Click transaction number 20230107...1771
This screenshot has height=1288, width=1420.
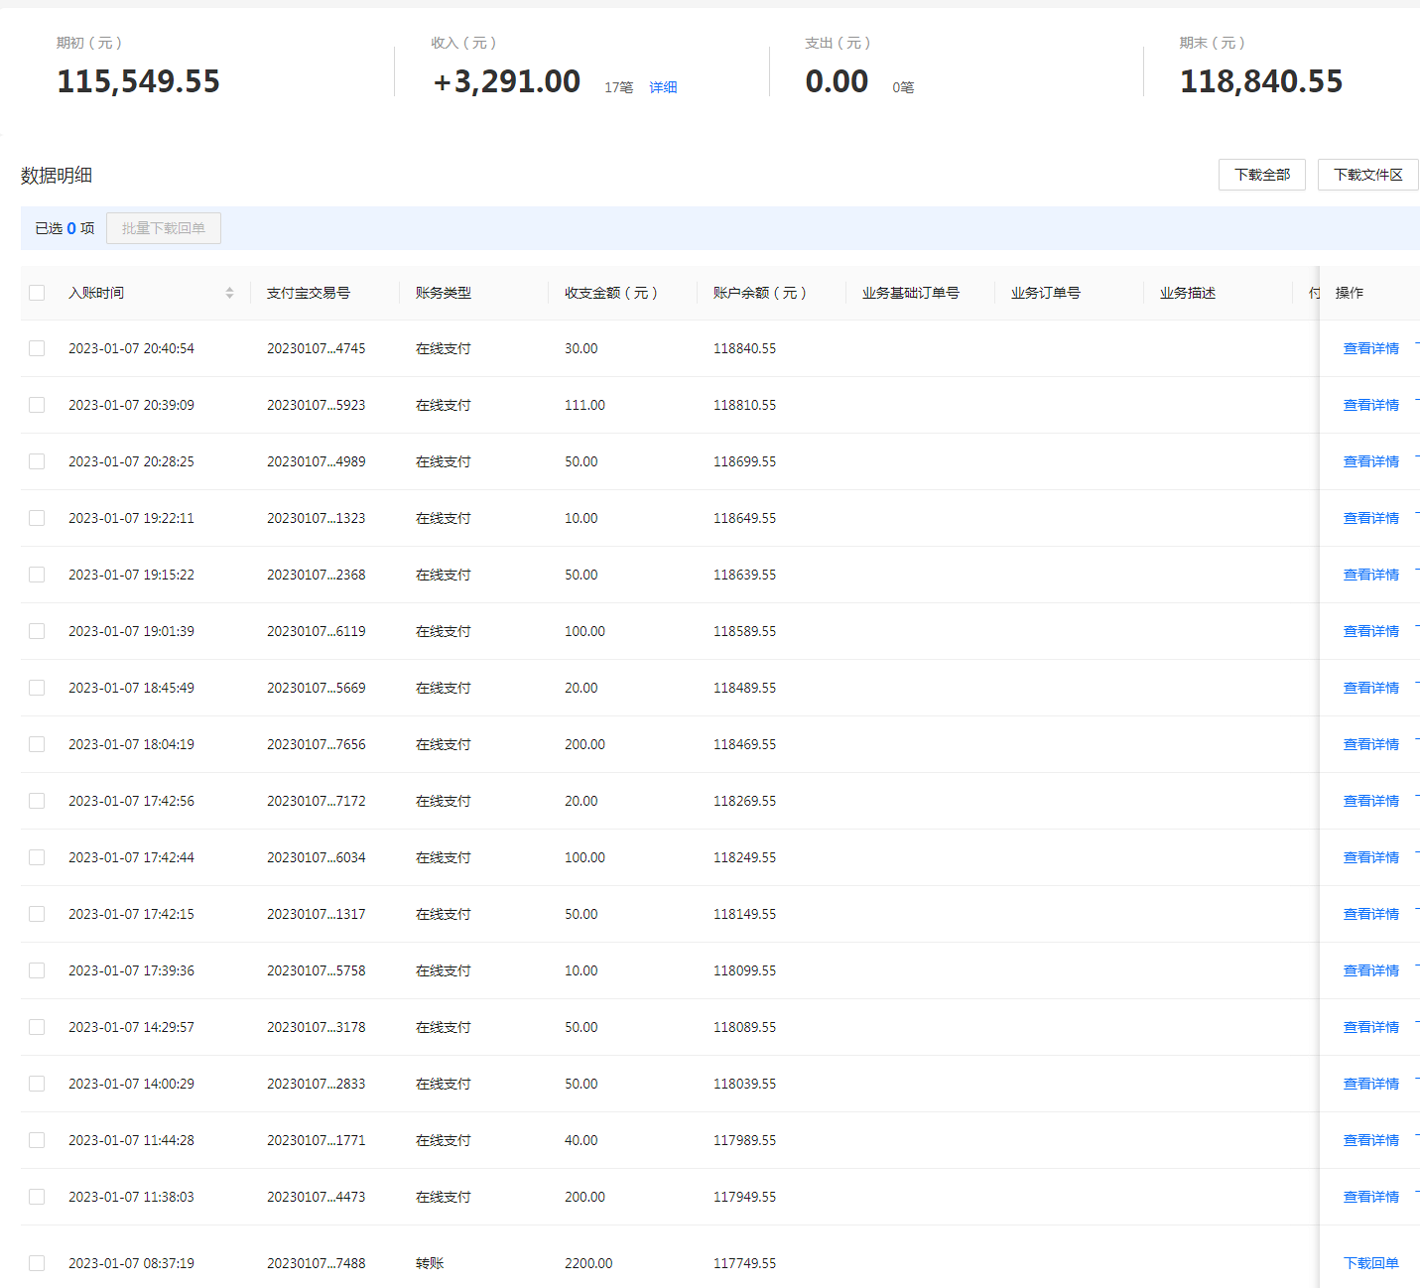click(x=316, y=1140)
